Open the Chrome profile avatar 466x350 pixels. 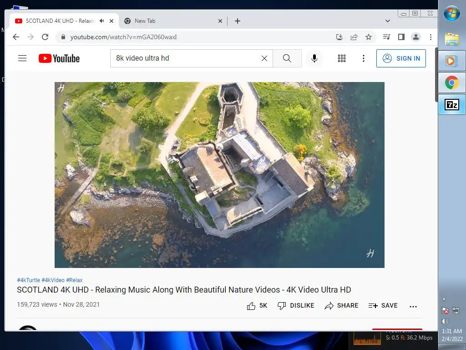click(416, 37)
